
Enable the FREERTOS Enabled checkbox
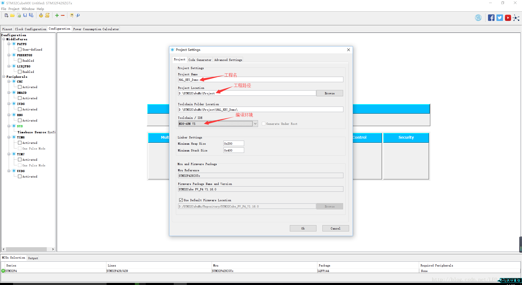point(20,61)
